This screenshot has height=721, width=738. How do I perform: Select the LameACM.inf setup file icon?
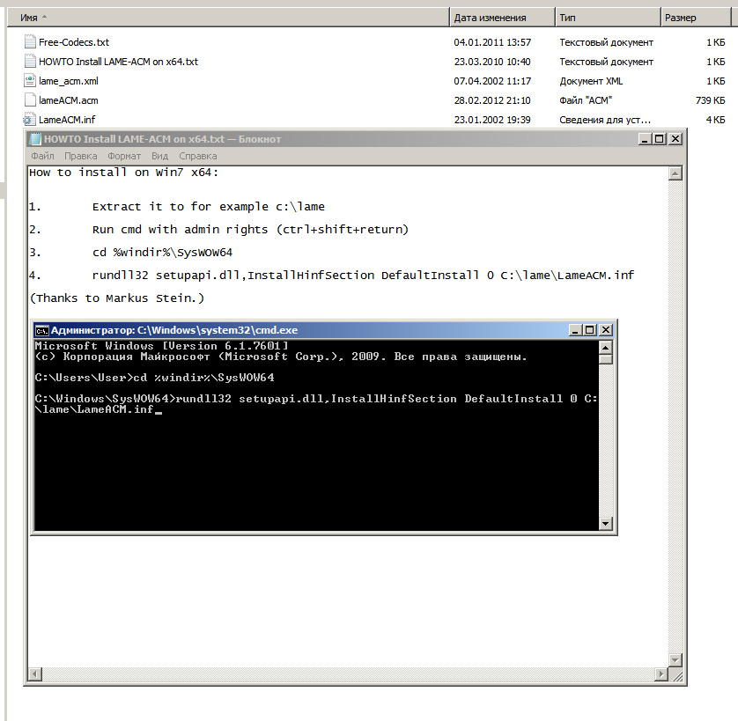29,120
